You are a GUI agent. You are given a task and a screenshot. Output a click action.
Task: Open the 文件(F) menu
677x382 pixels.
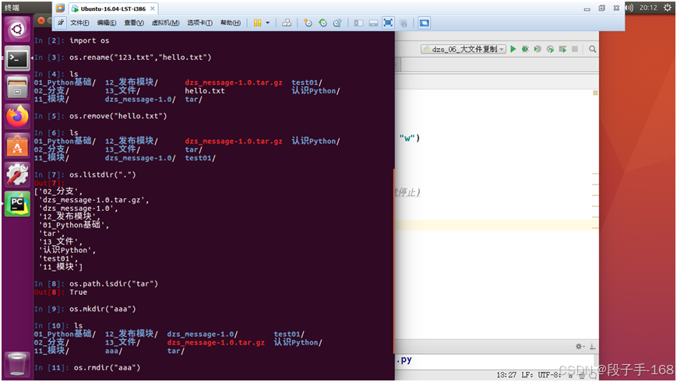tap(80, 23)
